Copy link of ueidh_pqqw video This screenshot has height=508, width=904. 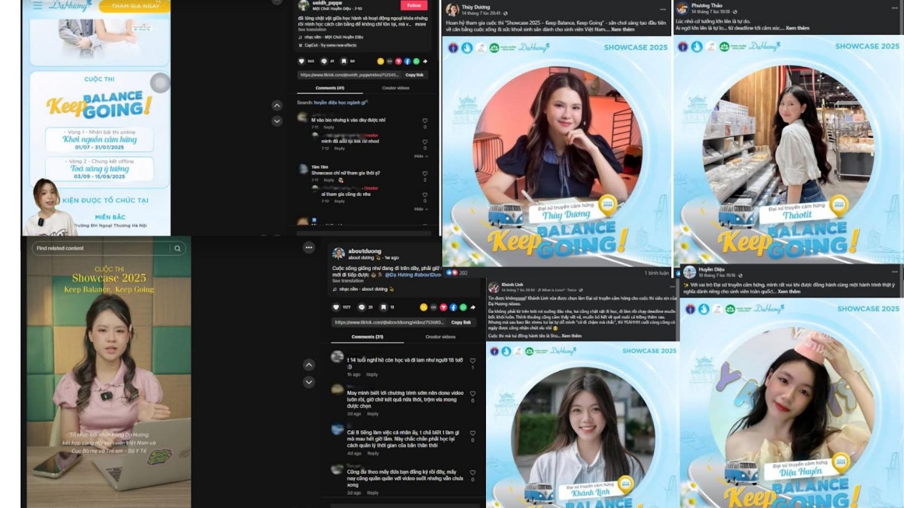click(x=414, y=75)
